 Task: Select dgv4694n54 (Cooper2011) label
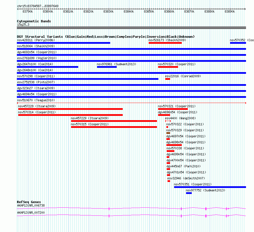pos(37,94)
